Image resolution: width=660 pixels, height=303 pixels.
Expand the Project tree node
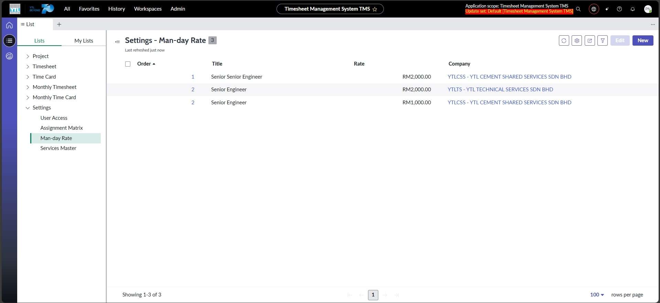coord(28,56)
